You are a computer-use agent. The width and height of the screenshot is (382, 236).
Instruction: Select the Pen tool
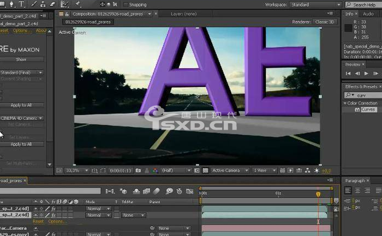point(11,4)
